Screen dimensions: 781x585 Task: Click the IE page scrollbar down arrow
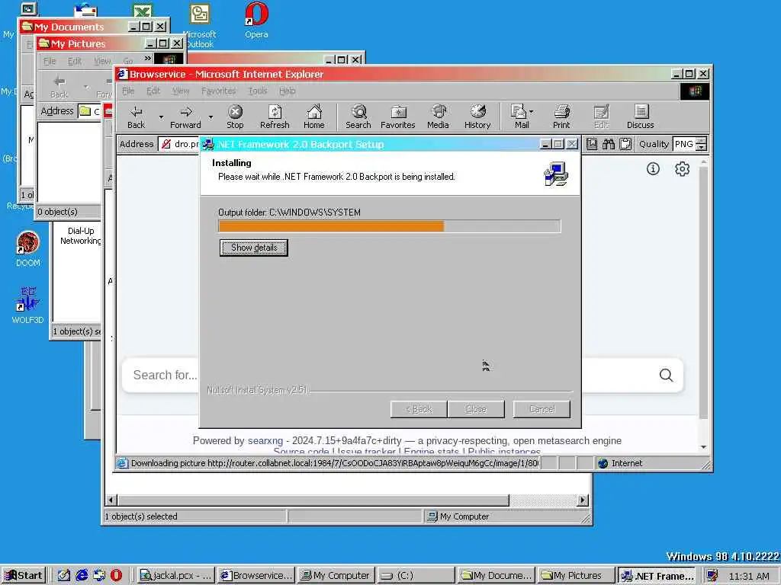point(703,447)
